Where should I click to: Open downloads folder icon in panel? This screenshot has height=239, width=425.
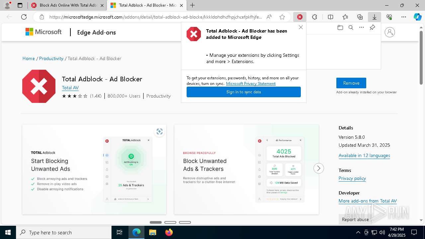coord(340,28)
